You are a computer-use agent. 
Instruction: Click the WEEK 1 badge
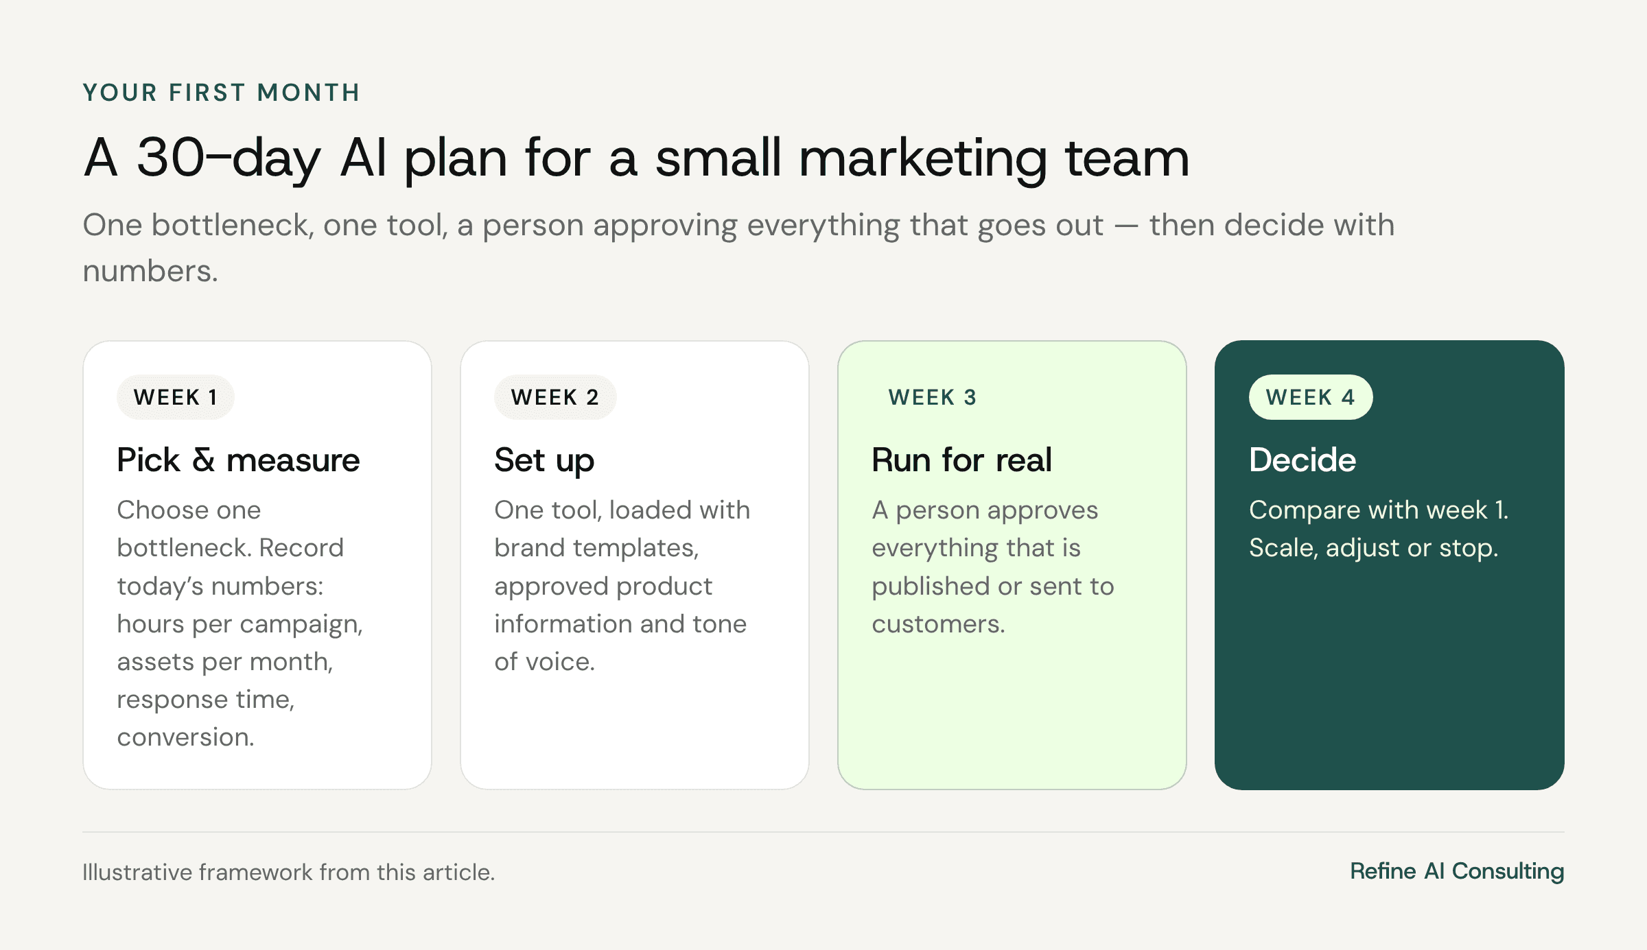[x=176, y=397]
